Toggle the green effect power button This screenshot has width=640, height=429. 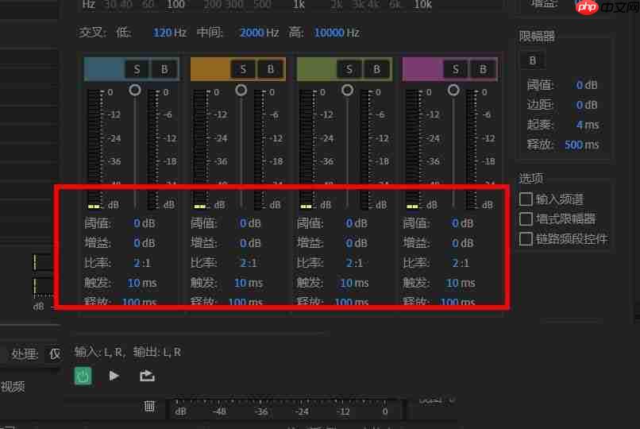point(83,376)
